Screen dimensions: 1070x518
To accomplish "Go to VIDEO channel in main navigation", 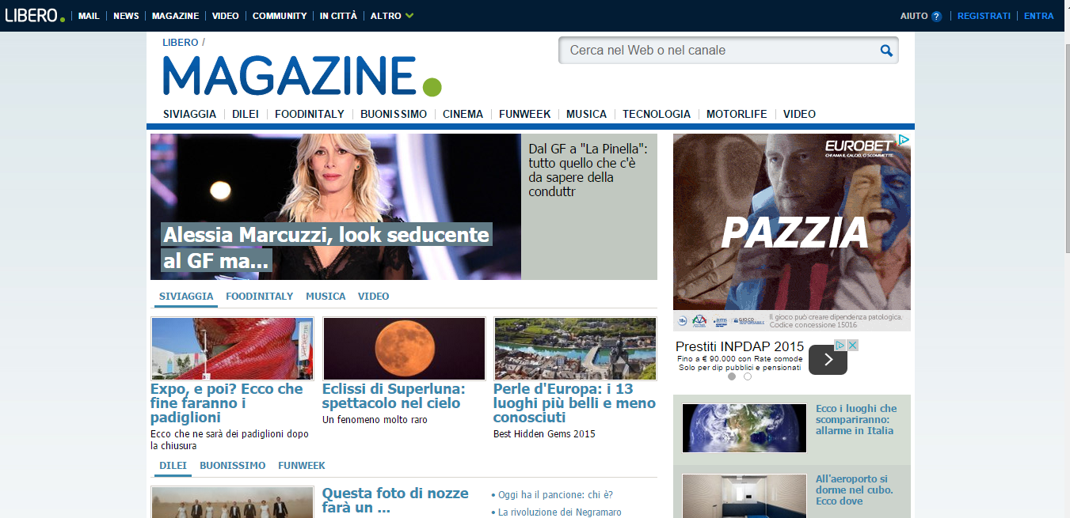I will coord(799,114).
